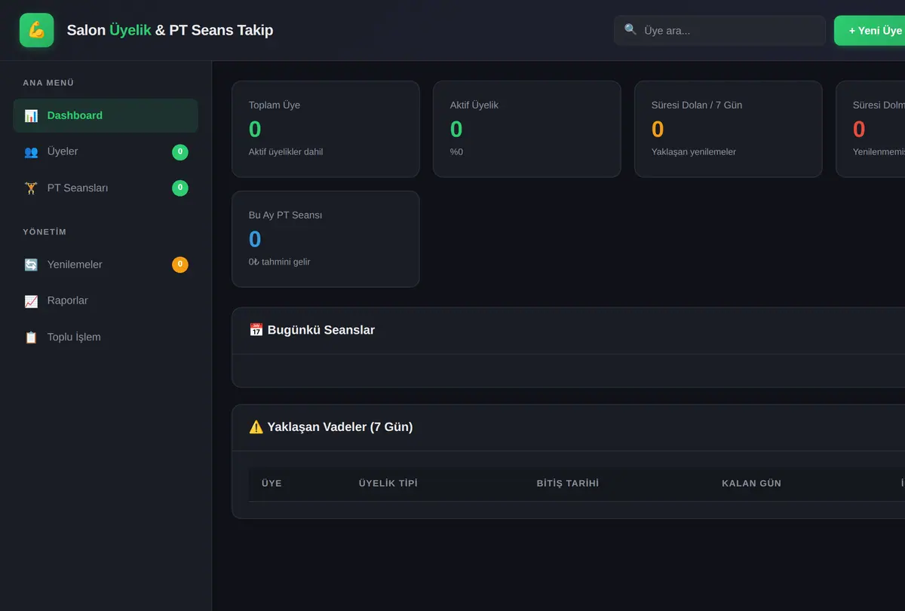This screenshot has height=611, width=905.
Task: Click the '0₺ tahmini gelir' text
Action: pyautogui.click(x=279, y=262)
